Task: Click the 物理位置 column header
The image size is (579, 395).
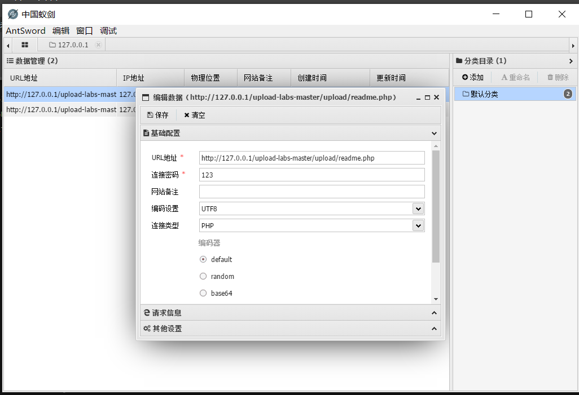Action: [x=210, y=78]
